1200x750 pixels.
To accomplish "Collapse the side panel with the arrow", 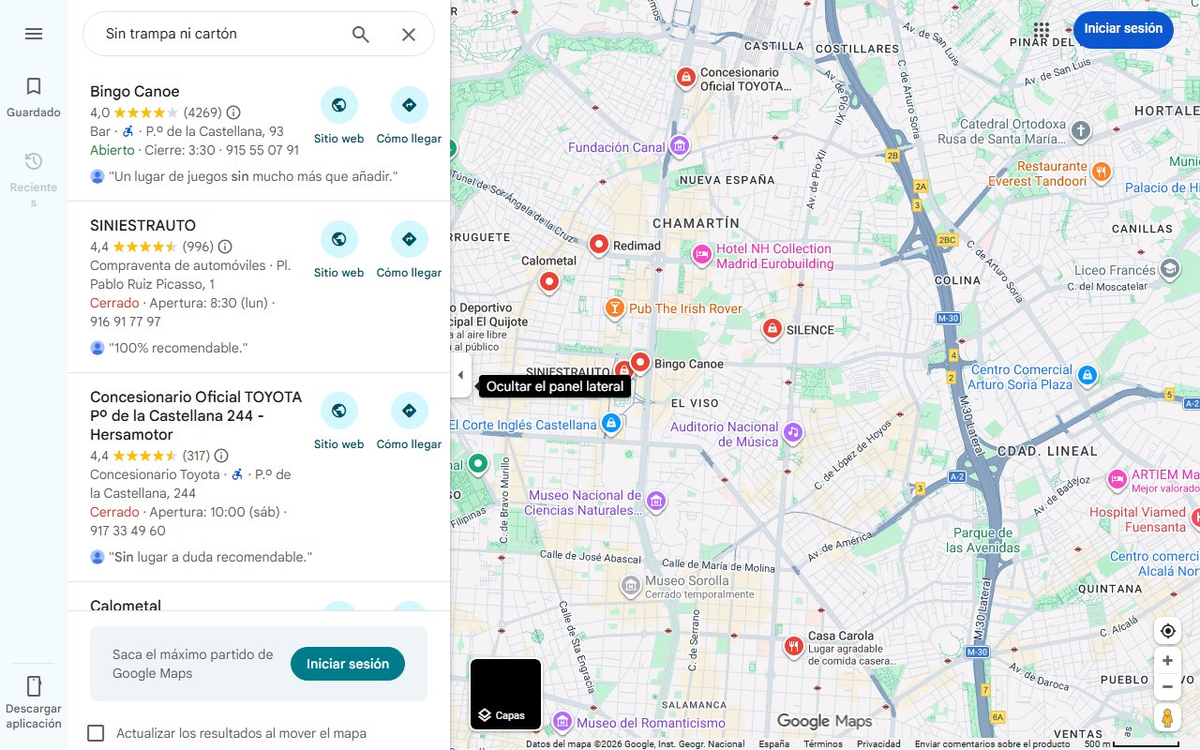I will point(460,374).
